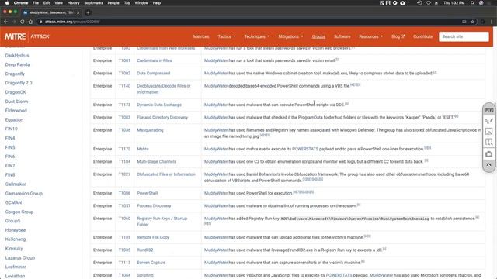Screen dimensions: 497x279
Task: Select Equation in the sidebar
Action: tap(14, 120)
